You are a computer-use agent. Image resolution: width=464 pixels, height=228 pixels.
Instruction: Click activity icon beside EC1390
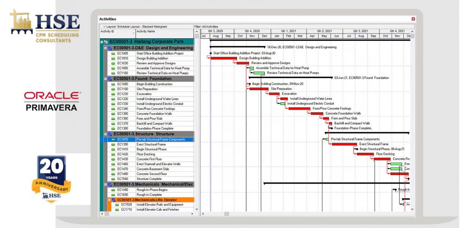113,144
